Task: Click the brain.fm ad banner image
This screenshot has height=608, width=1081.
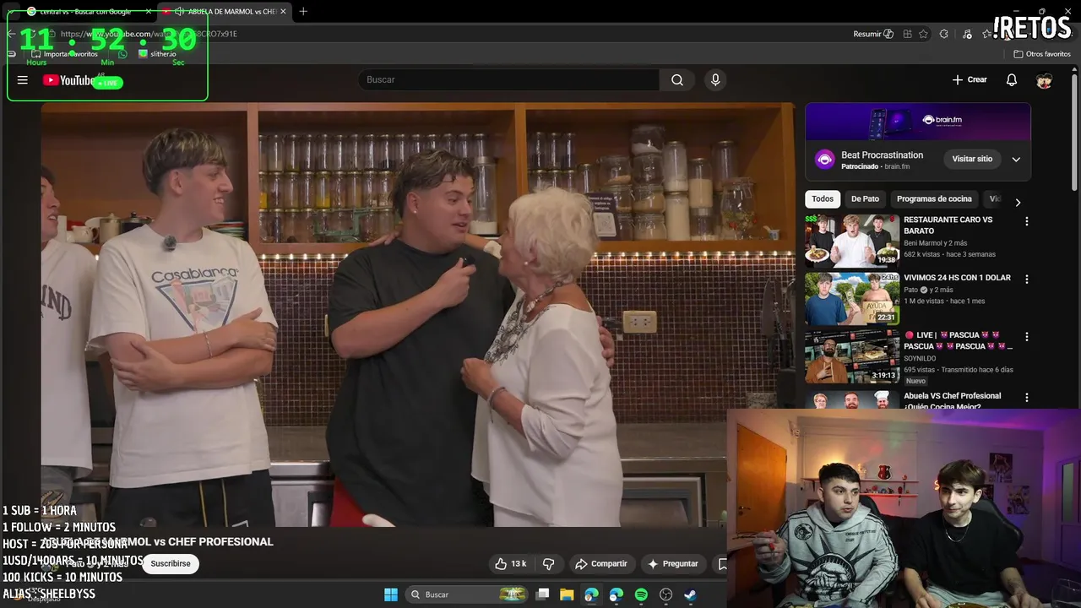Action: point(918,122)
